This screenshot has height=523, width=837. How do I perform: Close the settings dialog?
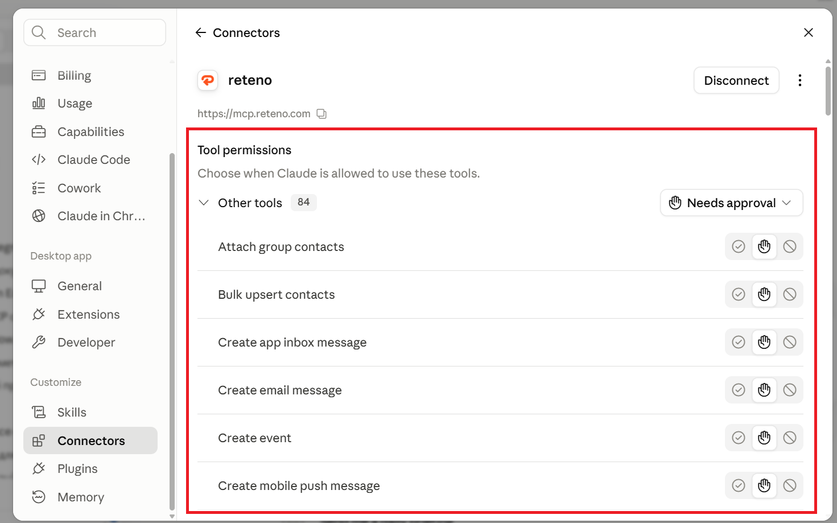tap(809, 32)
